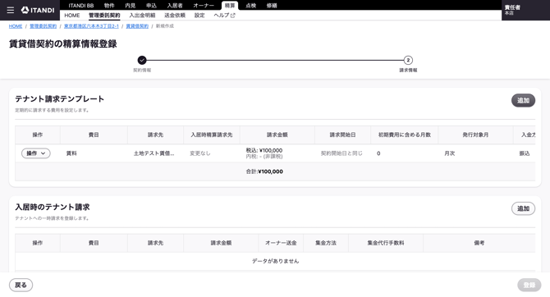550x297 pixels.
Task: Click 追加 in 入居時のテナント請求 section
Action: pyautogui.click(x=523, y=208)
